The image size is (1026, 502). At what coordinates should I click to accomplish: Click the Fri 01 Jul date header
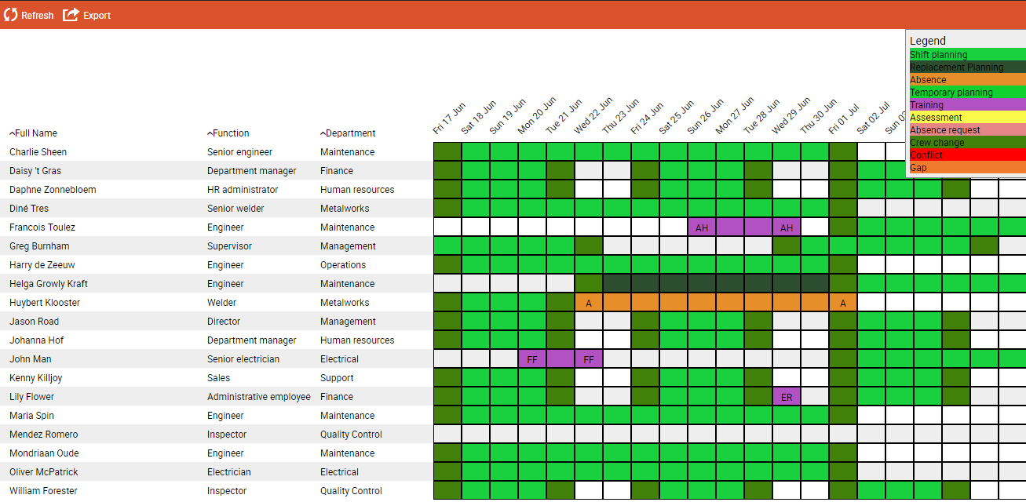tap(844, 118)
